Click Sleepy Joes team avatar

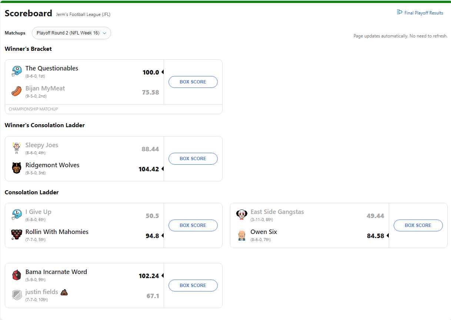(x=17, y=148)
